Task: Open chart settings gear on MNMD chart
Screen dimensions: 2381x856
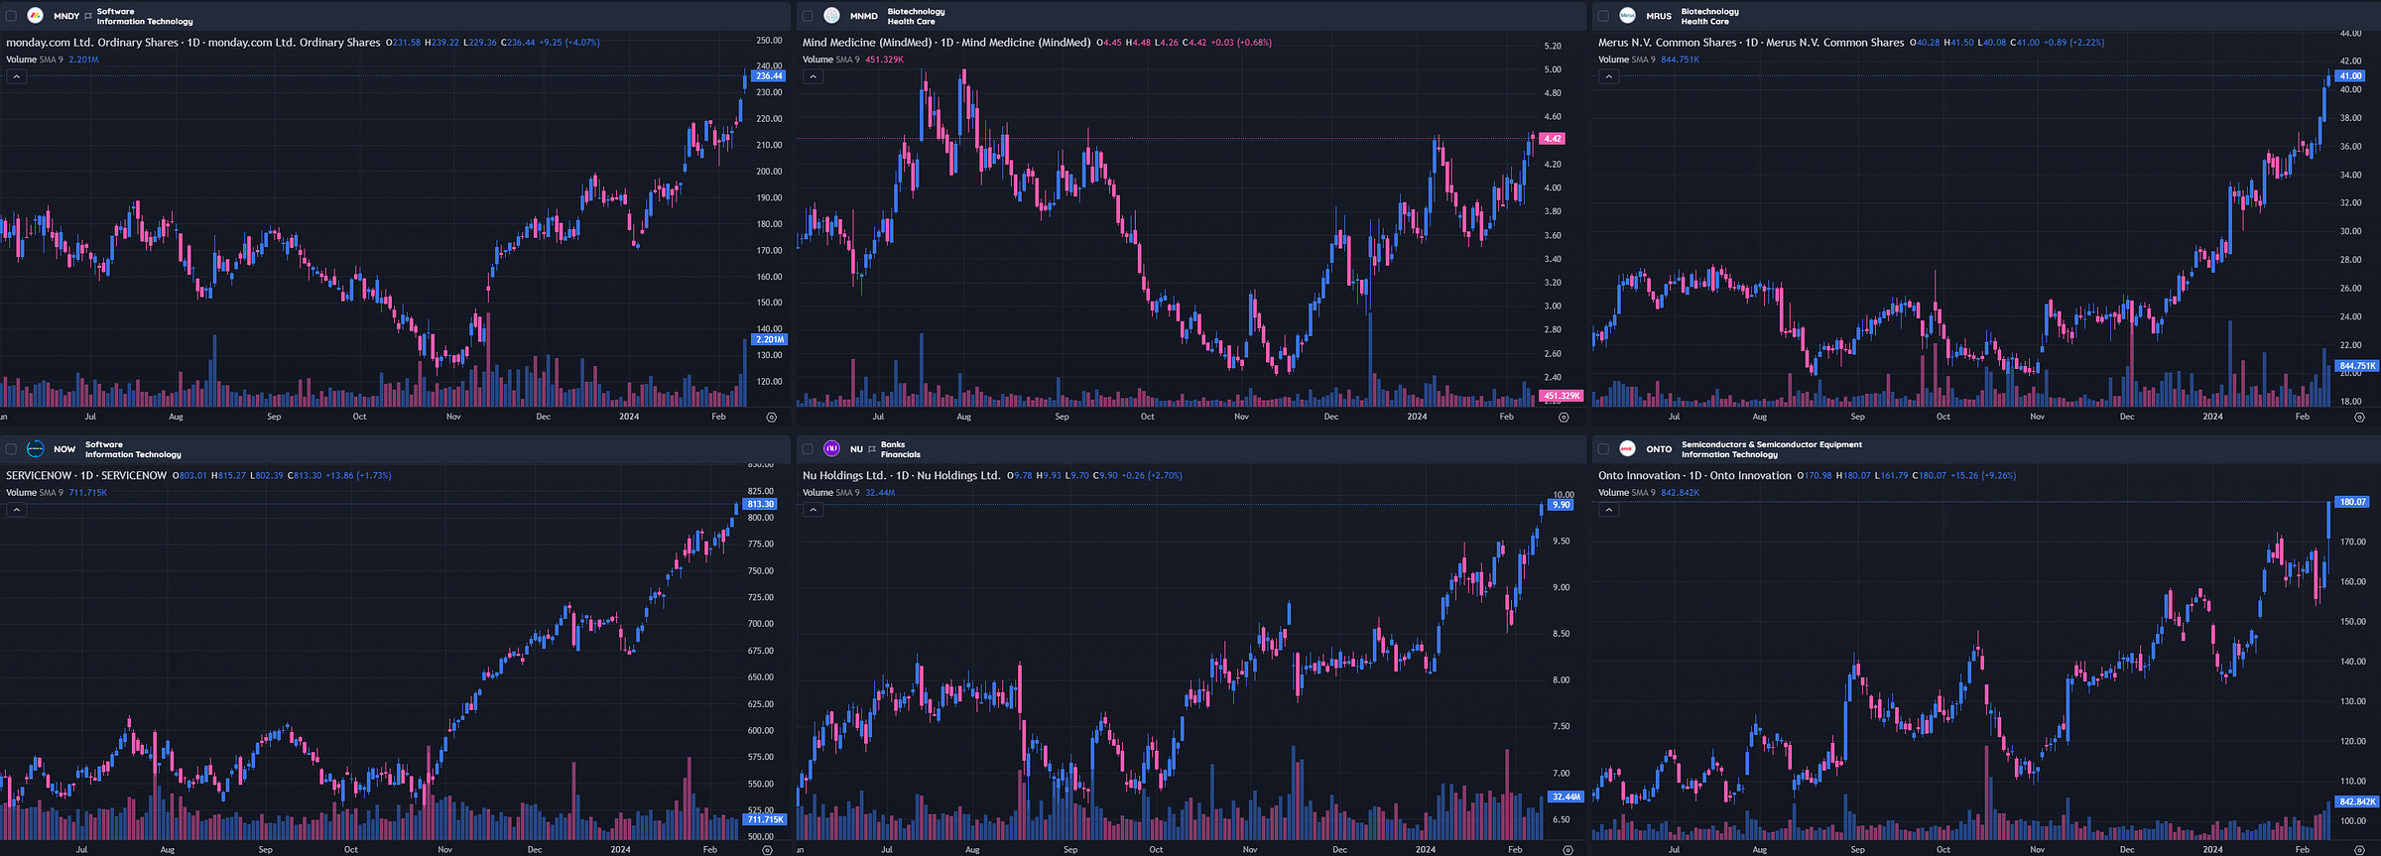Action: pyautogui.click(x=1564, y=418)
